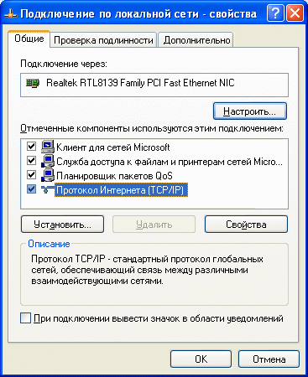This screenshot has width=308, height=377.
Task: Click the file and printer sharing service icon
Action: (x=48, y=161)
